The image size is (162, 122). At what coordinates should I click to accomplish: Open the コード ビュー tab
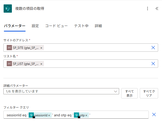pyautogui.click(x=57, y=26)
